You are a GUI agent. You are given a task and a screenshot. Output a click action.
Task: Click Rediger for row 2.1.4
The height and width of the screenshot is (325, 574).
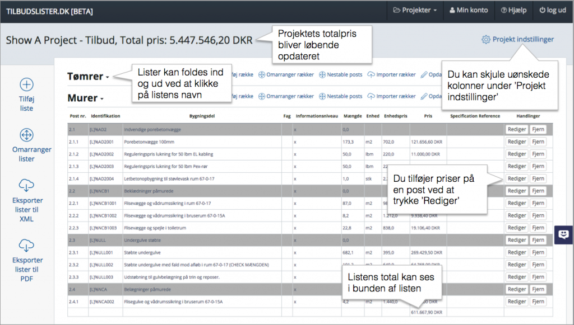pos(516,178)
